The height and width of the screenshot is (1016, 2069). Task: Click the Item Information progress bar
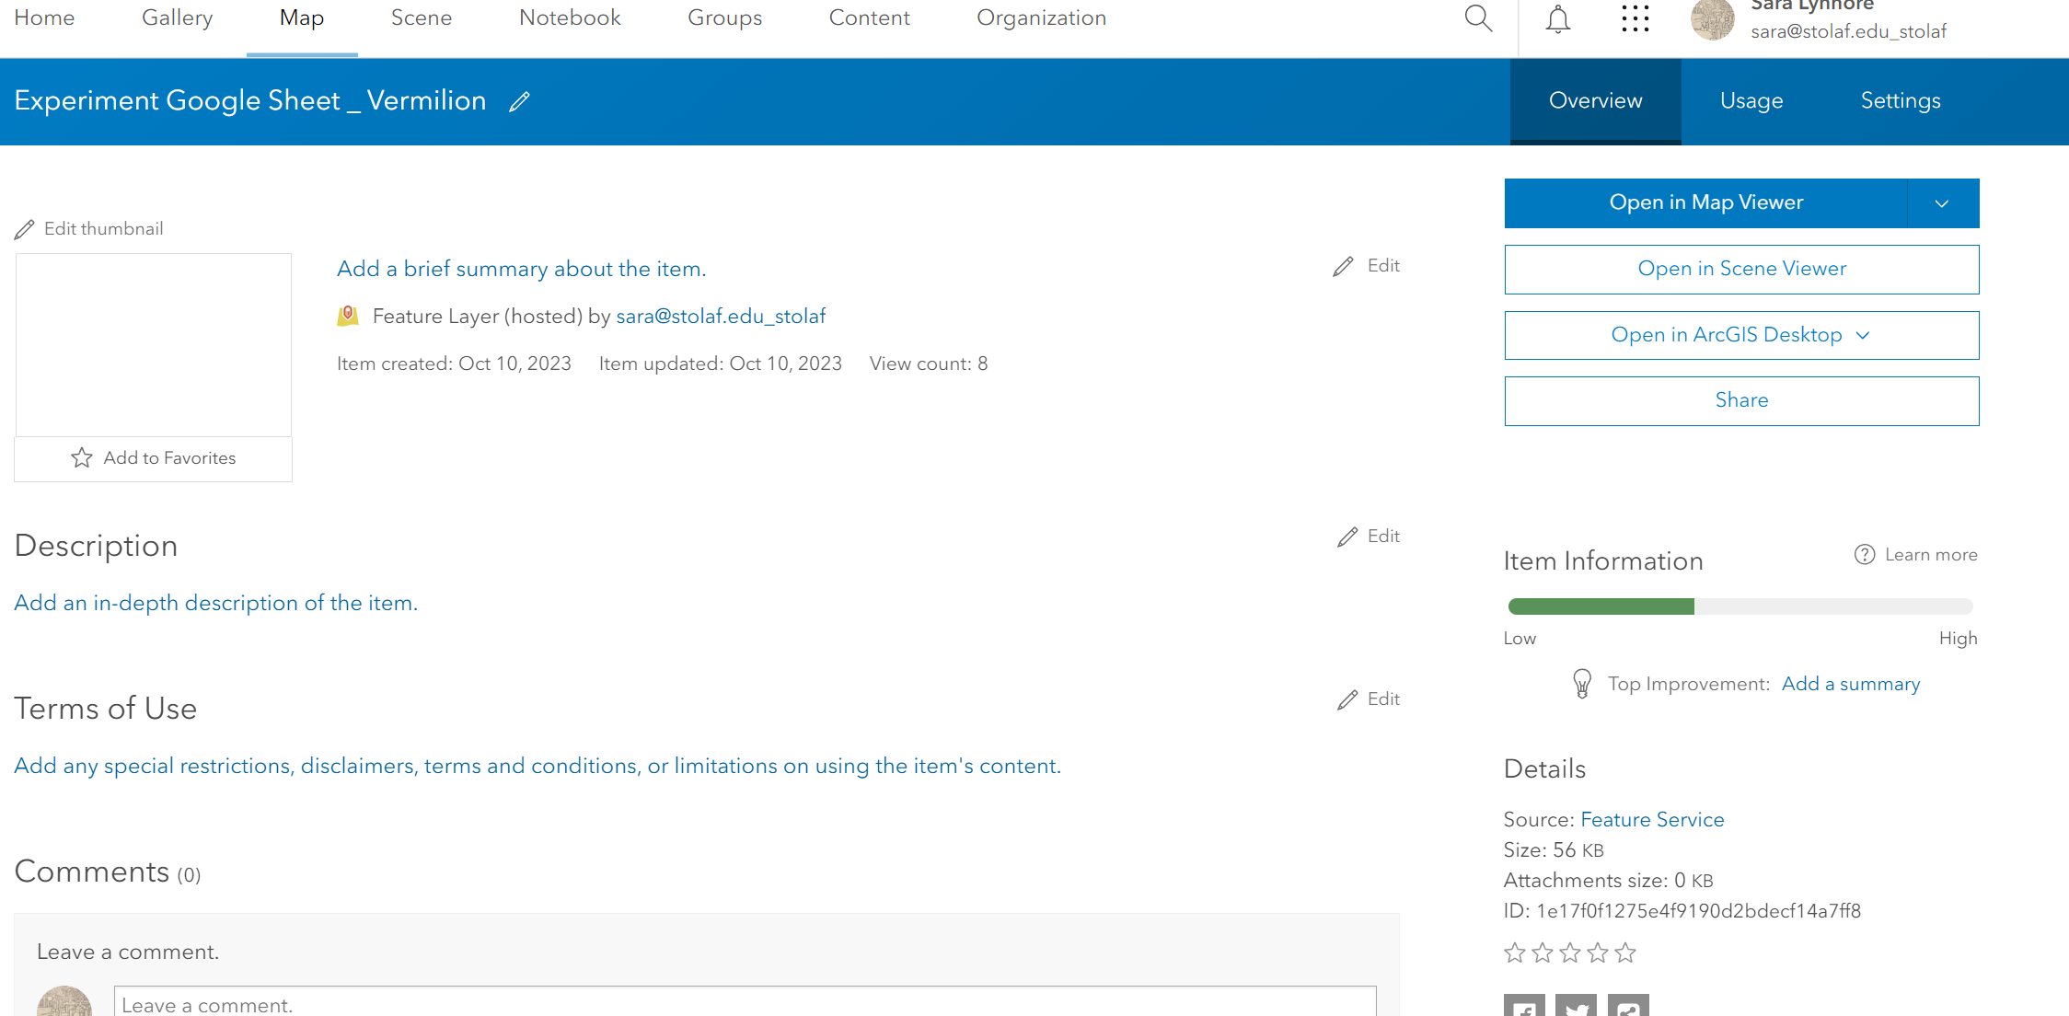pyautogui.click(x=1740, y=606)
